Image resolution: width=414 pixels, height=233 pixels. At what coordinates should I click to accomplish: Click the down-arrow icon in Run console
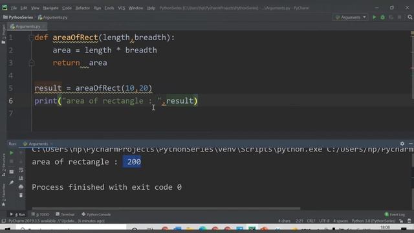(21, 161)
